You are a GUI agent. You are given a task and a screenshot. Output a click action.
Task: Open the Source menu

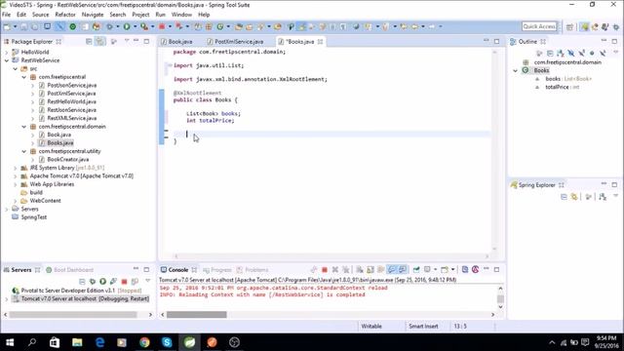click(x=41, y=15)
